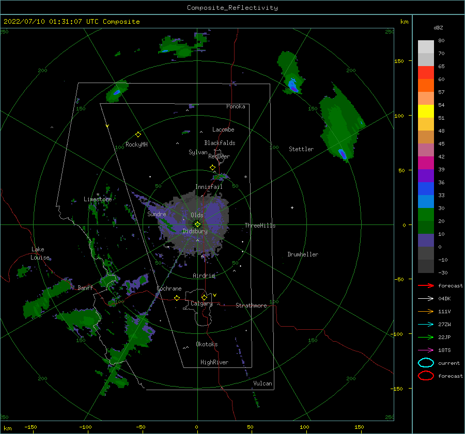This screenshot has width=465, height=434.
Task: Click the yellow diamond marker near RockyMH
Action: (x=138, y=135)
